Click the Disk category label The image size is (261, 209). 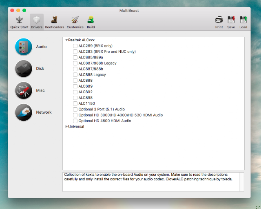point(40,68)
